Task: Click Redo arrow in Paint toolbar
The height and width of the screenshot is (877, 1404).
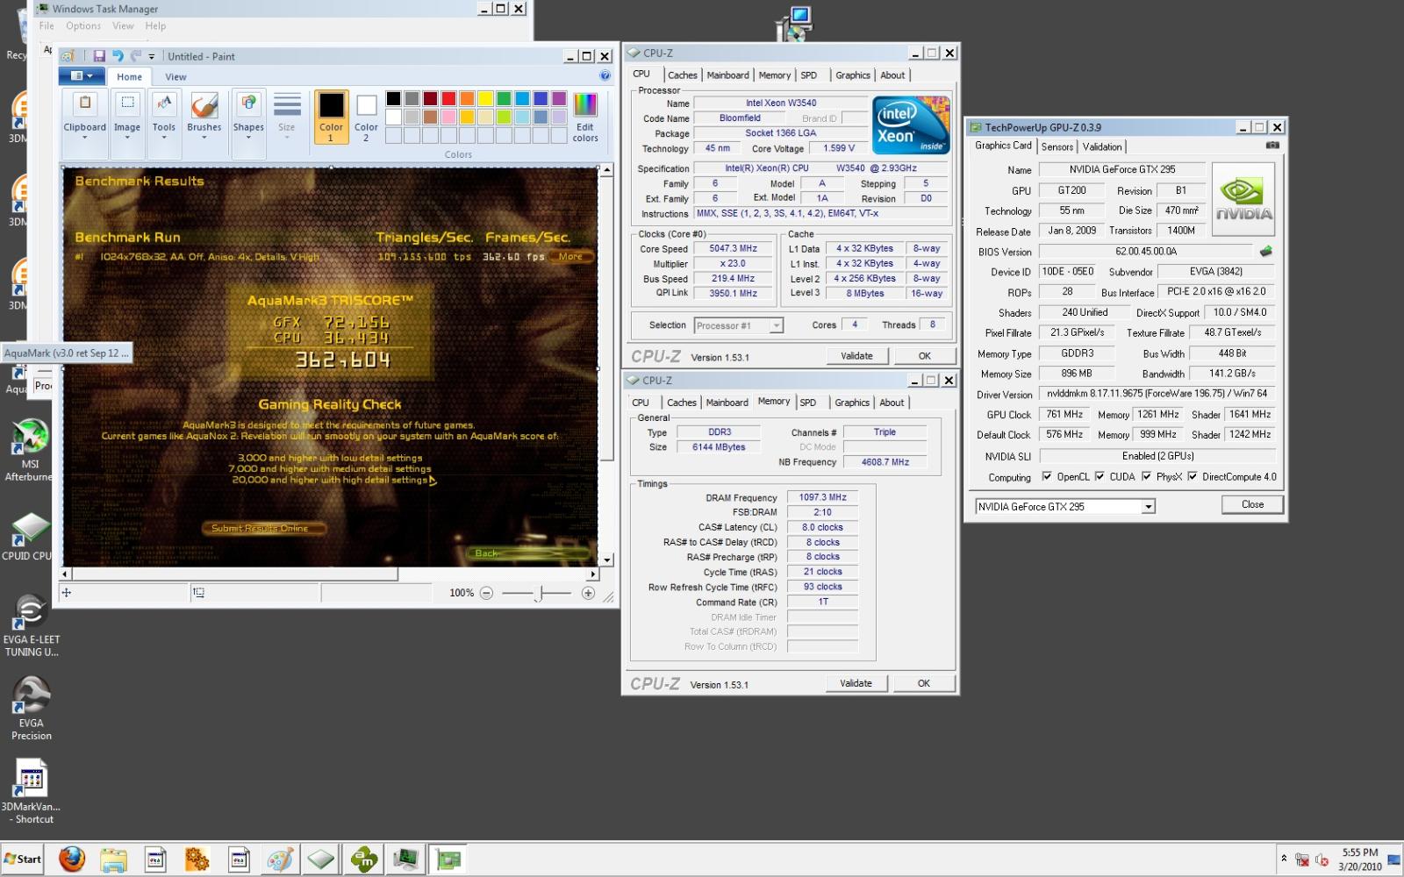Action: click(x=136, y=56)
